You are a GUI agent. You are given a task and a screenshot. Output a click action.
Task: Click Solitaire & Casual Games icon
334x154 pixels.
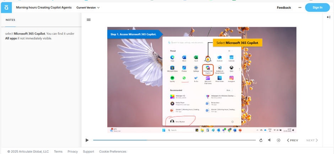220,69
